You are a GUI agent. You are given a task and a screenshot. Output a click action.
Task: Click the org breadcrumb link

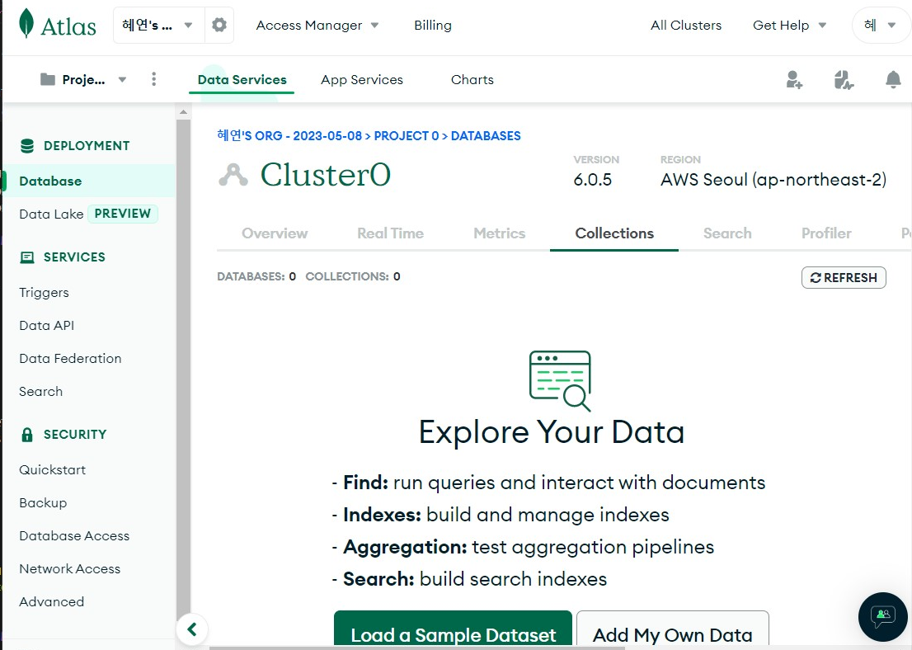pos(289,135)
